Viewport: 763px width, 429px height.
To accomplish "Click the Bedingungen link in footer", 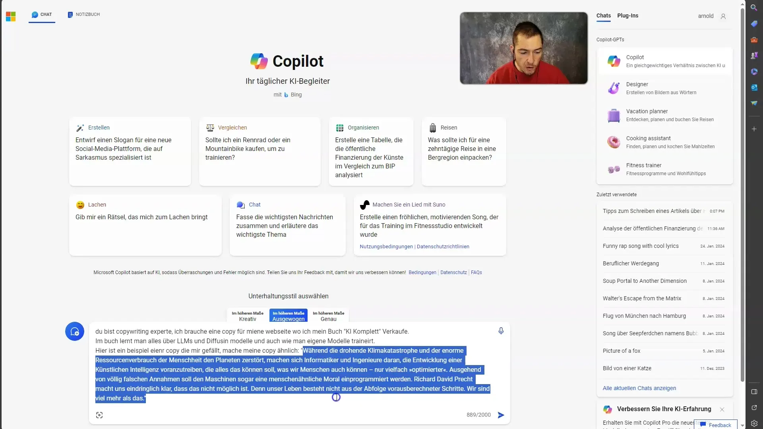I will (422, 272).
